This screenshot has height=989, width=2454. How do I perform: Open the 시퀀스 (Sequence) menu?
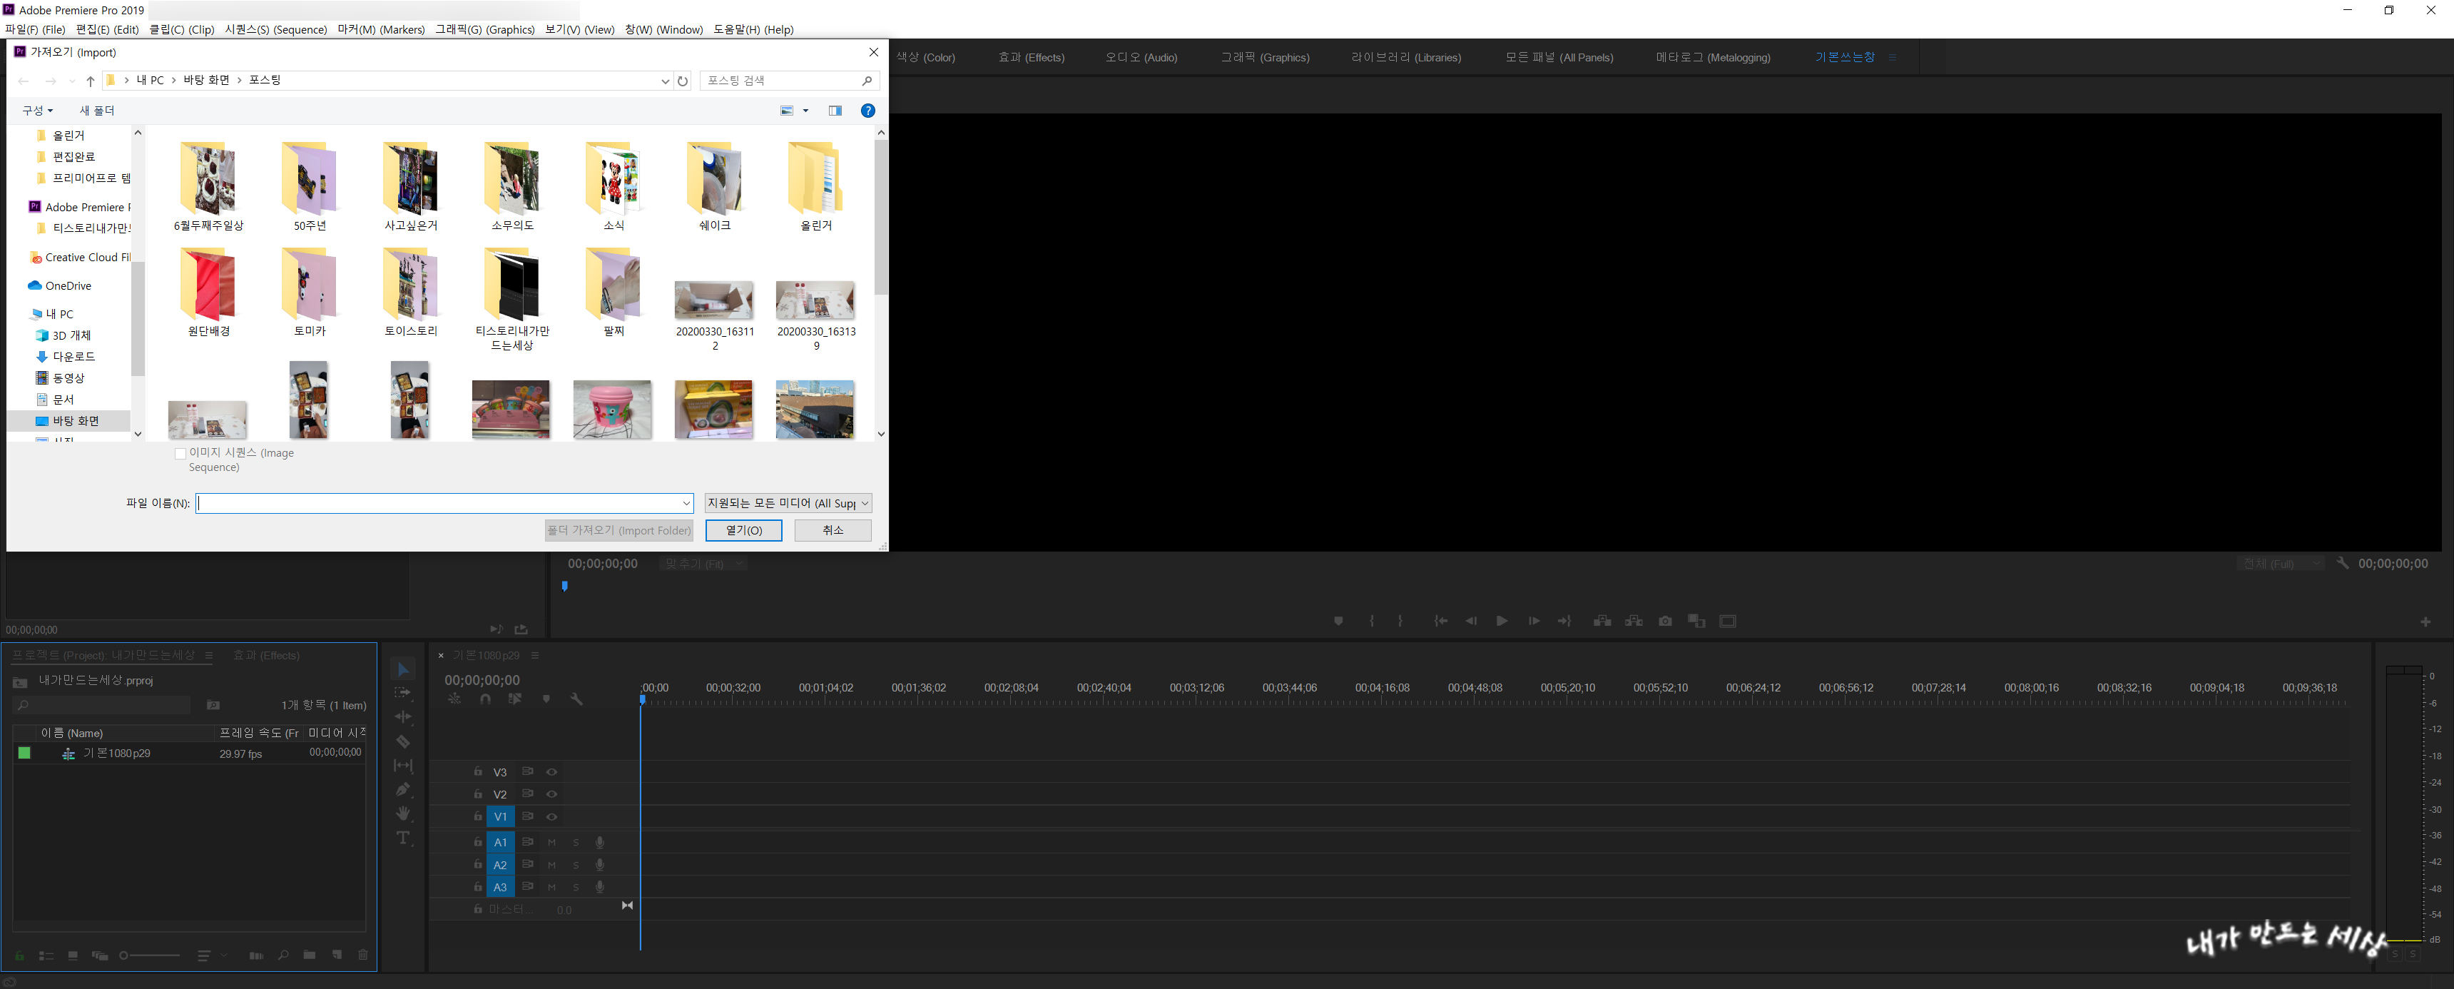275,29
